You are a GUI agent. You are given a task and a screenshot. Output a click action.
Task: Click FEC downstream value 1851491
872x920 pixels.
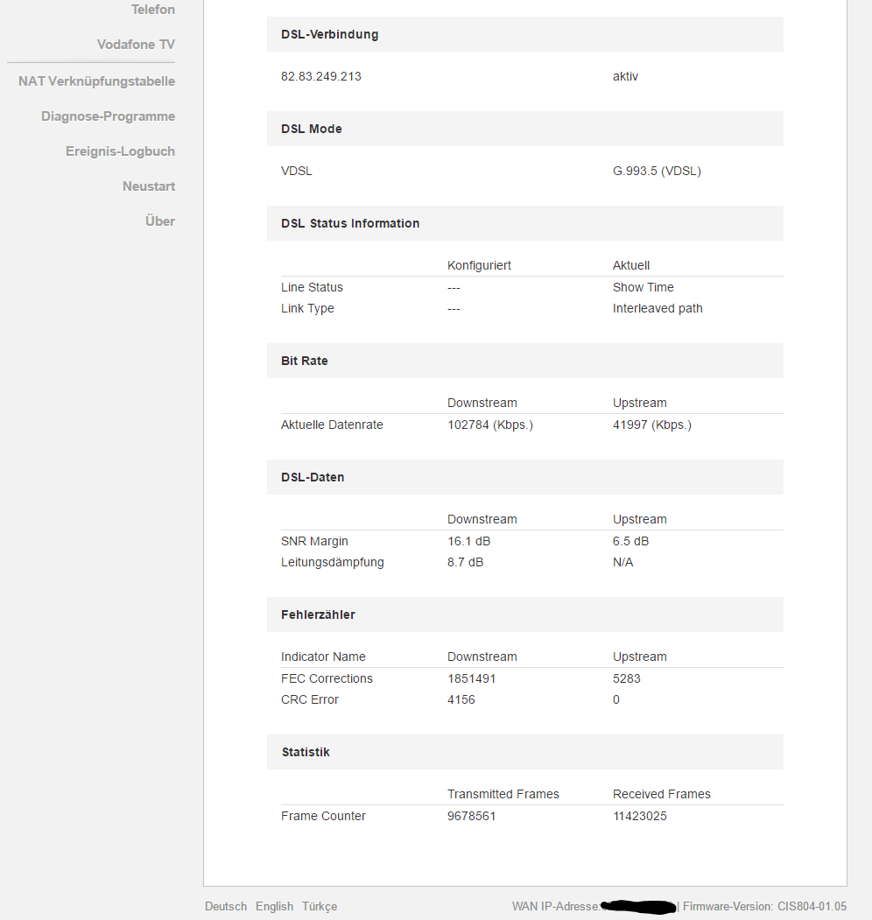point(471,678)
